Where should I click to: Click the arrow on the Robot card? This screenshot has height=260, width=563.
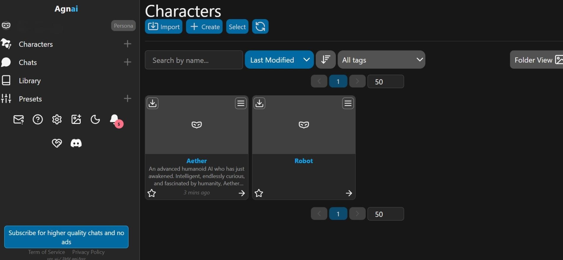[349, 193]
